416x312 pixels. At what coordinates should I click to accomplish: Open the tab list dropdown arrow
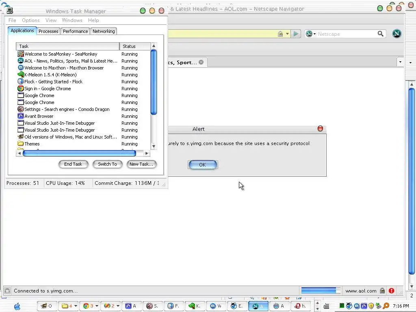[400, 62]
